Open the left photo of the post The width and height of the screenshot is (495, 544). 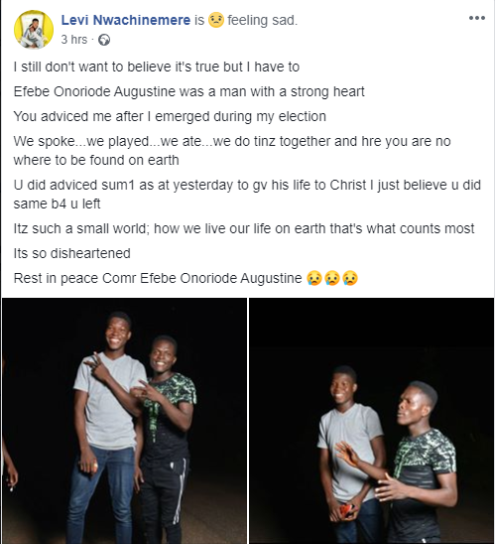pyautogui.click(x=124, y=421)
